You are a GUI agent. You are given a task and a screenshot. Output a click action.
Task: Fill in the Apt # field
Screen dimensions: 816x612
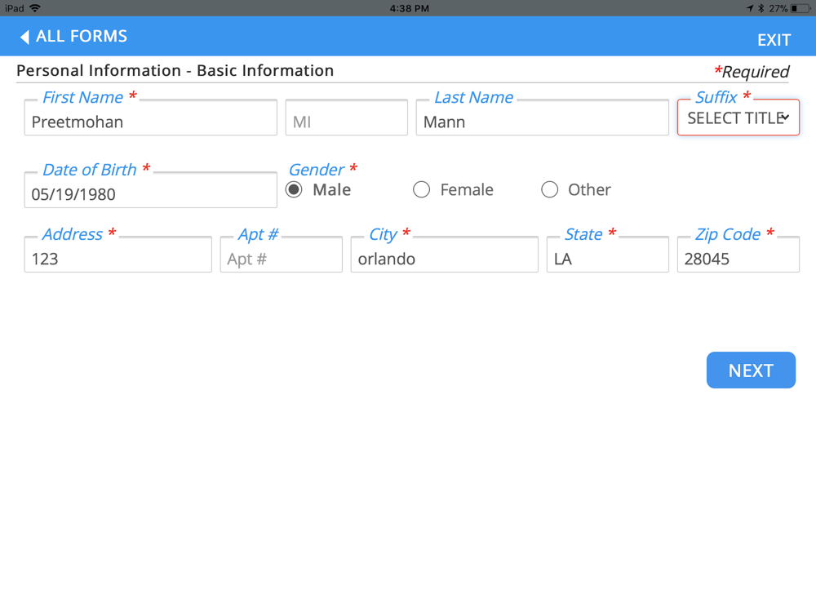[281, 255]
